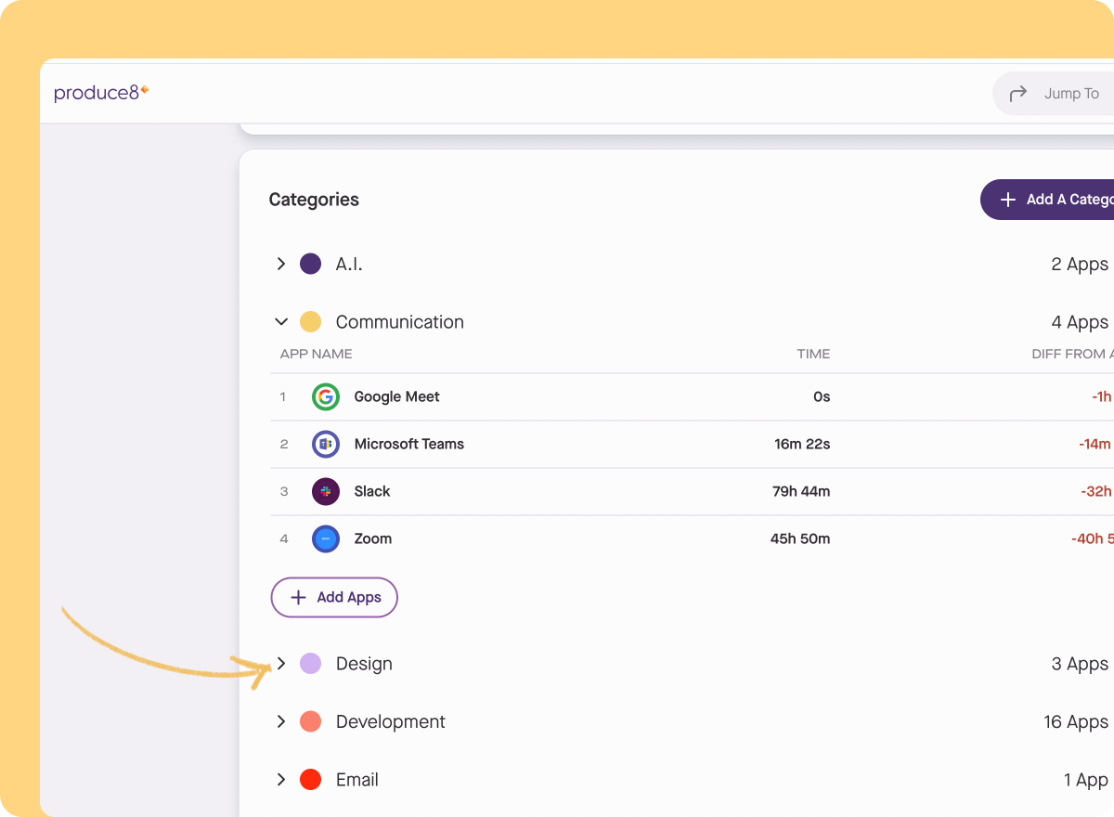The image size is (1114, 817).
Task: Click the Communication yellow color dot
Action: 311,322
